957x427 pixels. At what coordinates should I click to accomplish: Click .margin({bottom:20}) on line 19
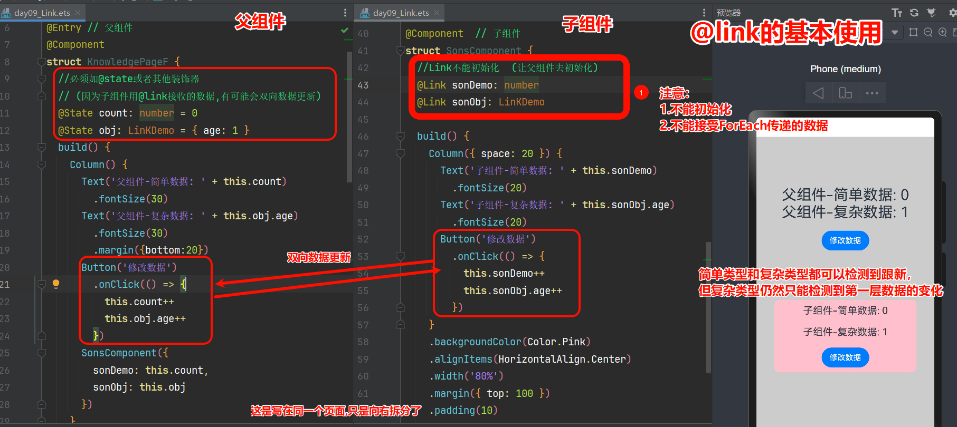[x=151, y=250]
